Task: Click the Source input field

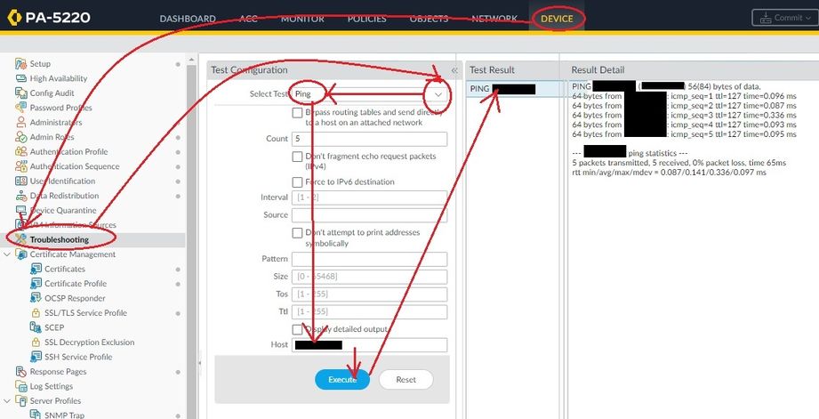Action: pos(369,215)
